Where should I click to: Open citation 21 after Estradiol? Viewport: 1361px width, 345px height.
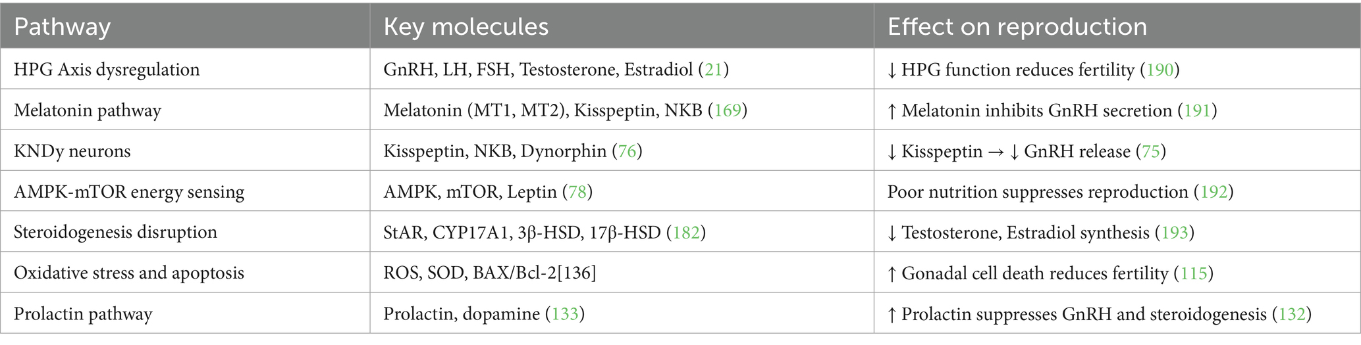pos(714,70)
